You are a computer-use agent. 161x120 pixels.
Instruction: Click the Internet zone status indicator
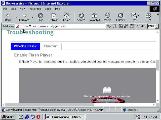pyautogui.click(x=130, y=110)
